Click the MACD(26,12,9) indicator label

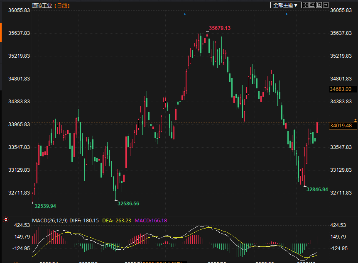pyautogui.click(x=49, y=221)
